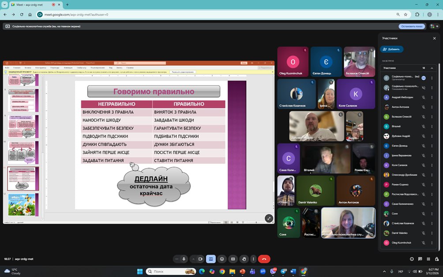Click the present screen button

click(211, 259)
